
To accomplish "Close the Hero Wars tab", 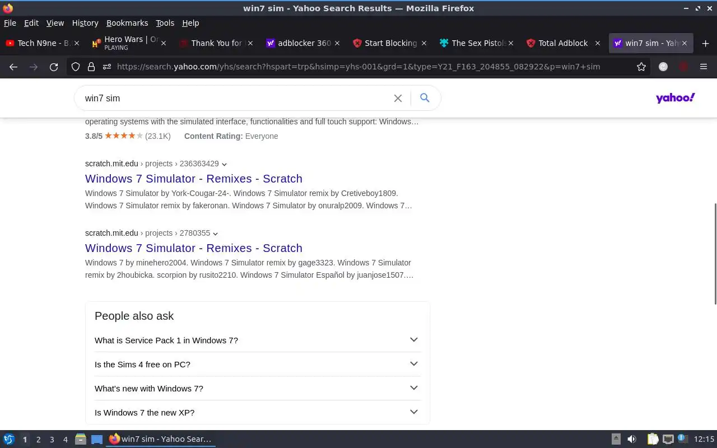I will (164, 43).
